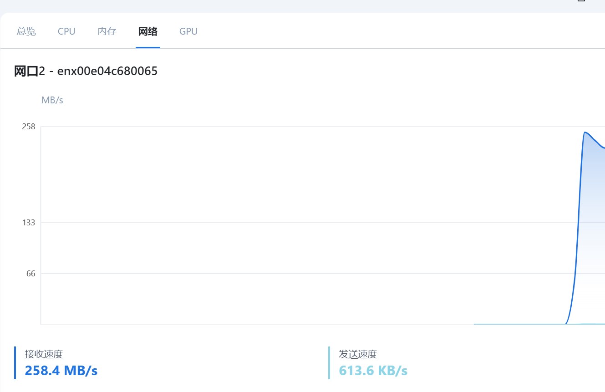Click the 发送速度 label
The image size is (605, 392).
pyautogui.click(x=358, y=354)
